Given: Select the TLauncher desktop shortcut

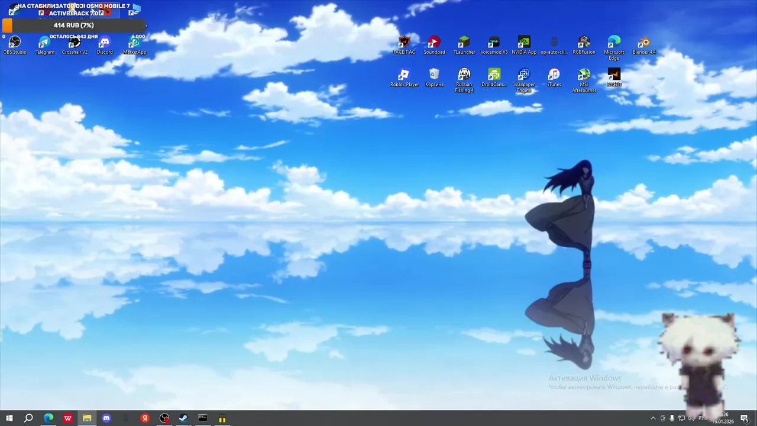Looking at the screenshot, I should 464,45.
